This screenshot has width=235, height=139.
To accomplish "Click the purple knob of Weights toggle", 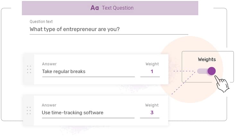I will [x=211, y=71].
